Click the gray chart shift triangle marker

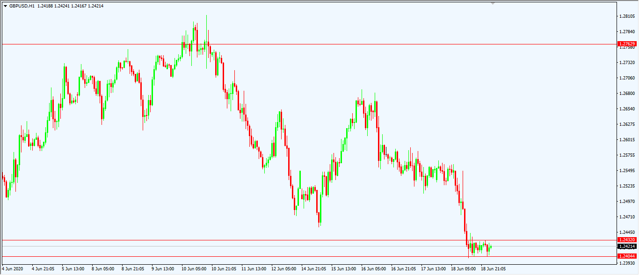[x=493, y=3]
